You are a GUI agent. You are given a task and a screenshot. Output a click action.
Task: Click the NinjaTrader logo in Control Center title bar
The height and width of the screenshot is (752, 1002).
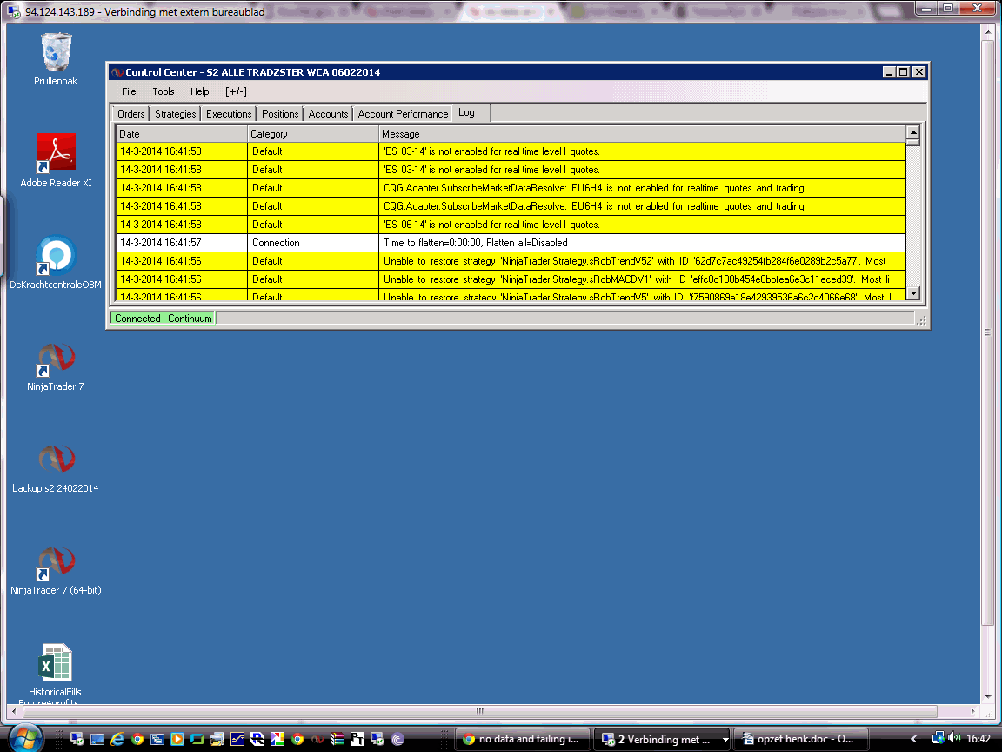pyautogui.click(x=117, y=72)
